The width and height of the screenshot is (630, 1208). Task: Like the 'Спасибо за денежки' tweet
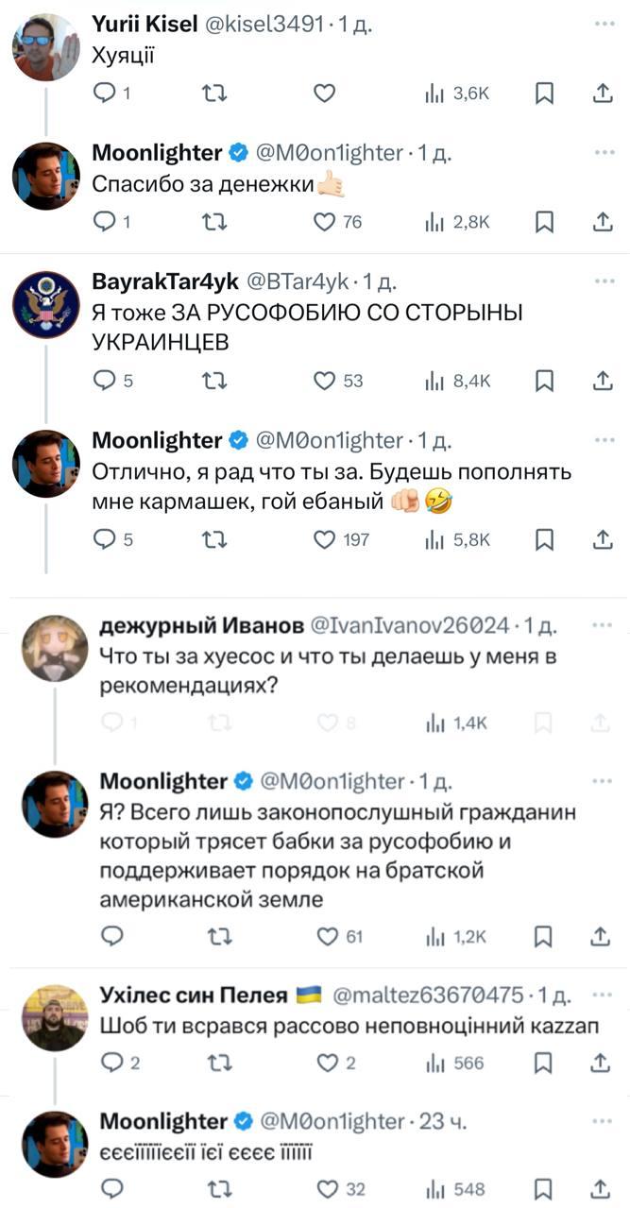pos(324,222)
